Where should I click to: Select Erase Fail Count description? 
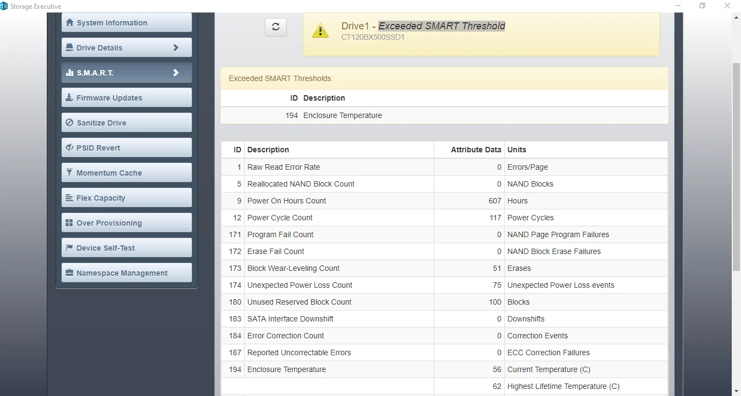[276, 251]
